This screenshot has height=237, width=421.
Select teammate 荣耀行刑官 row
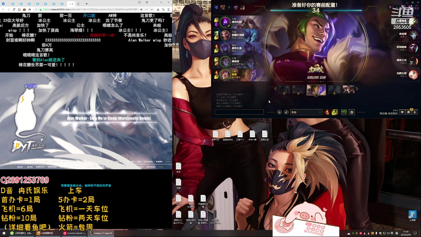click(238, 35)
